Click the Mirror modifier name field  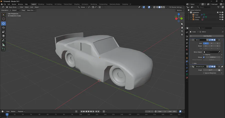(200, 40)
